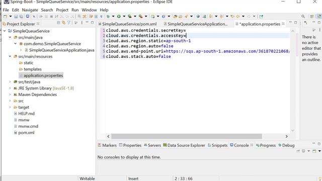
Task: Click the secretKey line in editor
Action: point(146,30)
